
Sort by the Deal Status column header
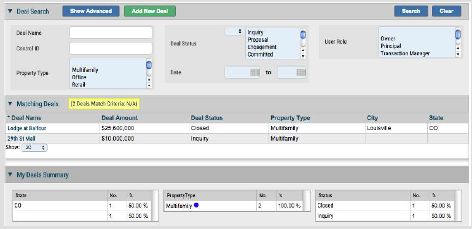click(206, 118)
